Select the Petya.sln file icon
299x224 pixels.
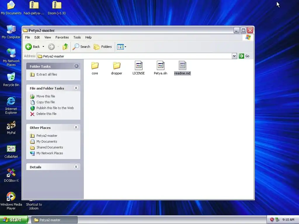click(161, 65)
